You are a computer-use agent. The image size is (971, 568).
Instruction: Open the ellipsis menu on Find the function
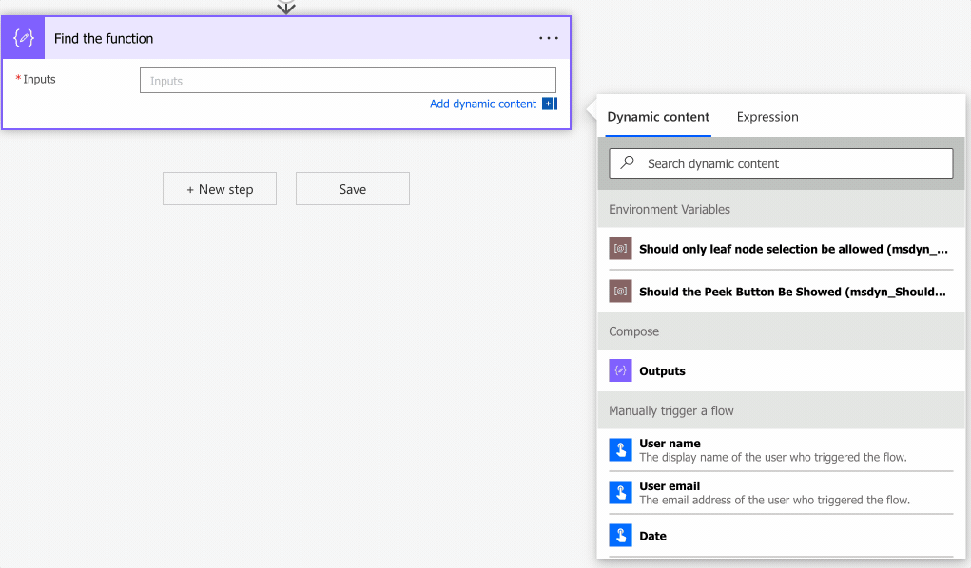click(x=548, y=38)
